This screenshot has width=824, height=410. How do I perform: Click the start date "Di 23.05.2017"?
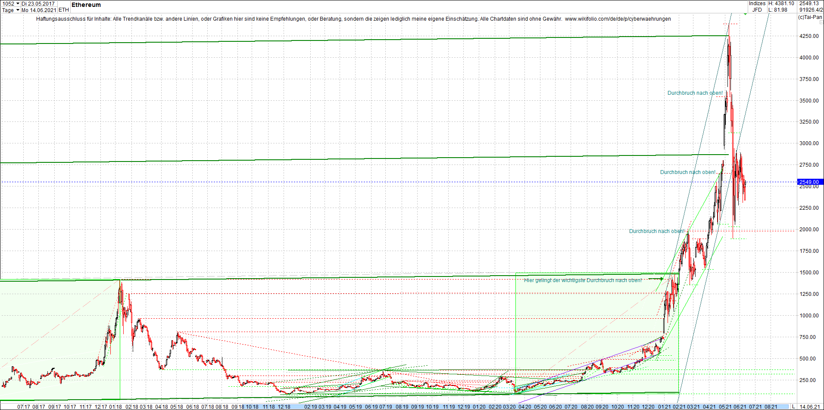tap(38, 3)
